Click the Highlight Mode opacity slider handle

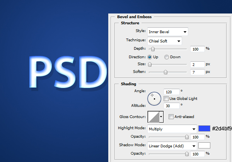pyautogui.click(x=187, y=137)
